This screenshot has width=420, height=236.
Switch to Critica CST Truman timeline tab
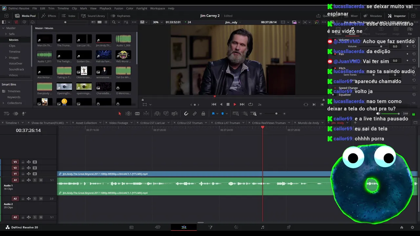pos(190,123)
